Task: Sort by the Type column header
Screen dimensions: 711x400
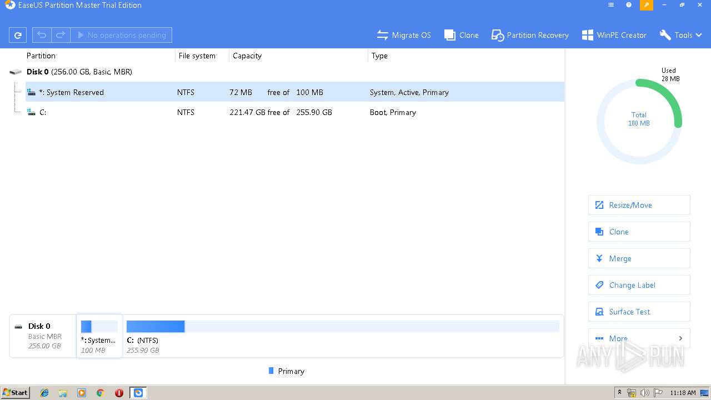Action: point(379,56)
